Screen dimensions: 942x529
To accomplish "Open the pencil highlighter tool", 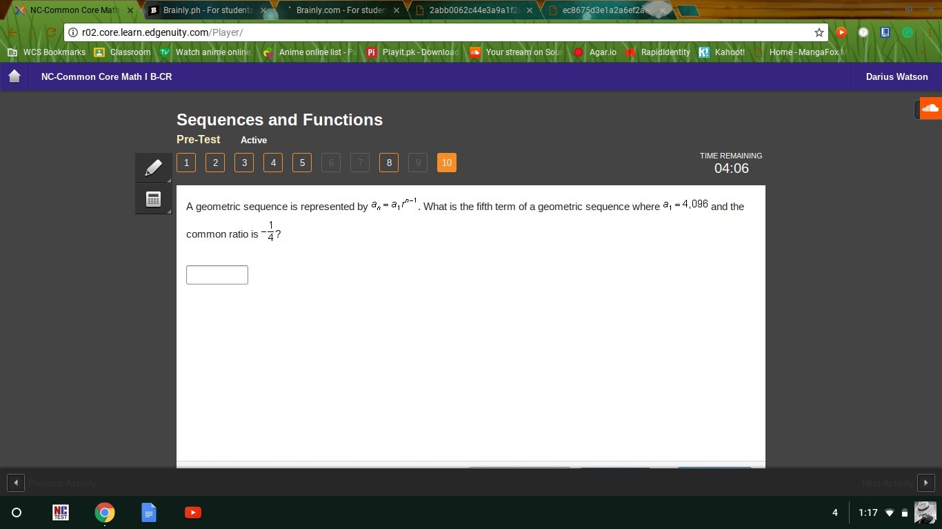I will (154, 167).
